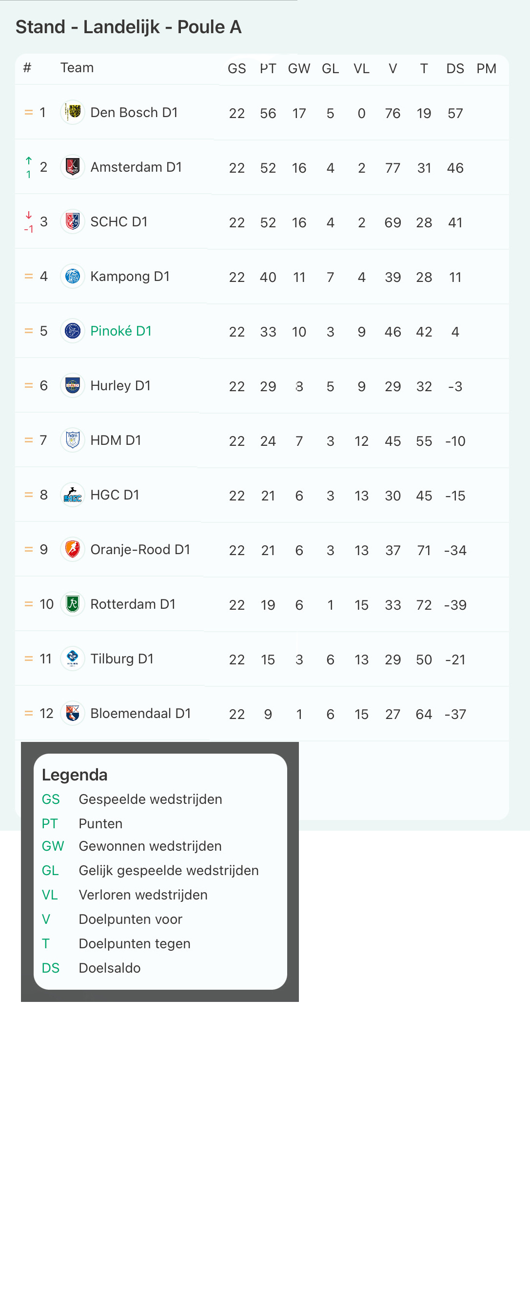Screen dimensions: 530x1298
Task: Click the Amsterdam D1 club crest
Action: pyautogui.click(x=73, y=167)
